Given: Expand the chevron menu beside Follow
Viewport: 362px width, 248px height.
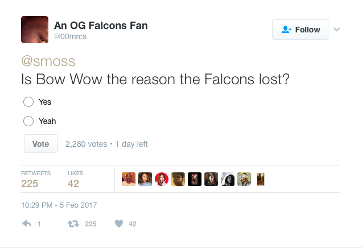Looking at the screenshot, I should [336, 30].
